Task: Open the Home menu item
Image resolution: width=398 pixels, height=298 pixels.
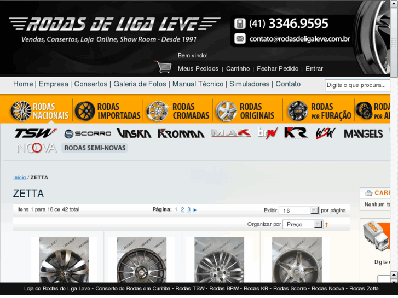Action: (x=23, y=84)
